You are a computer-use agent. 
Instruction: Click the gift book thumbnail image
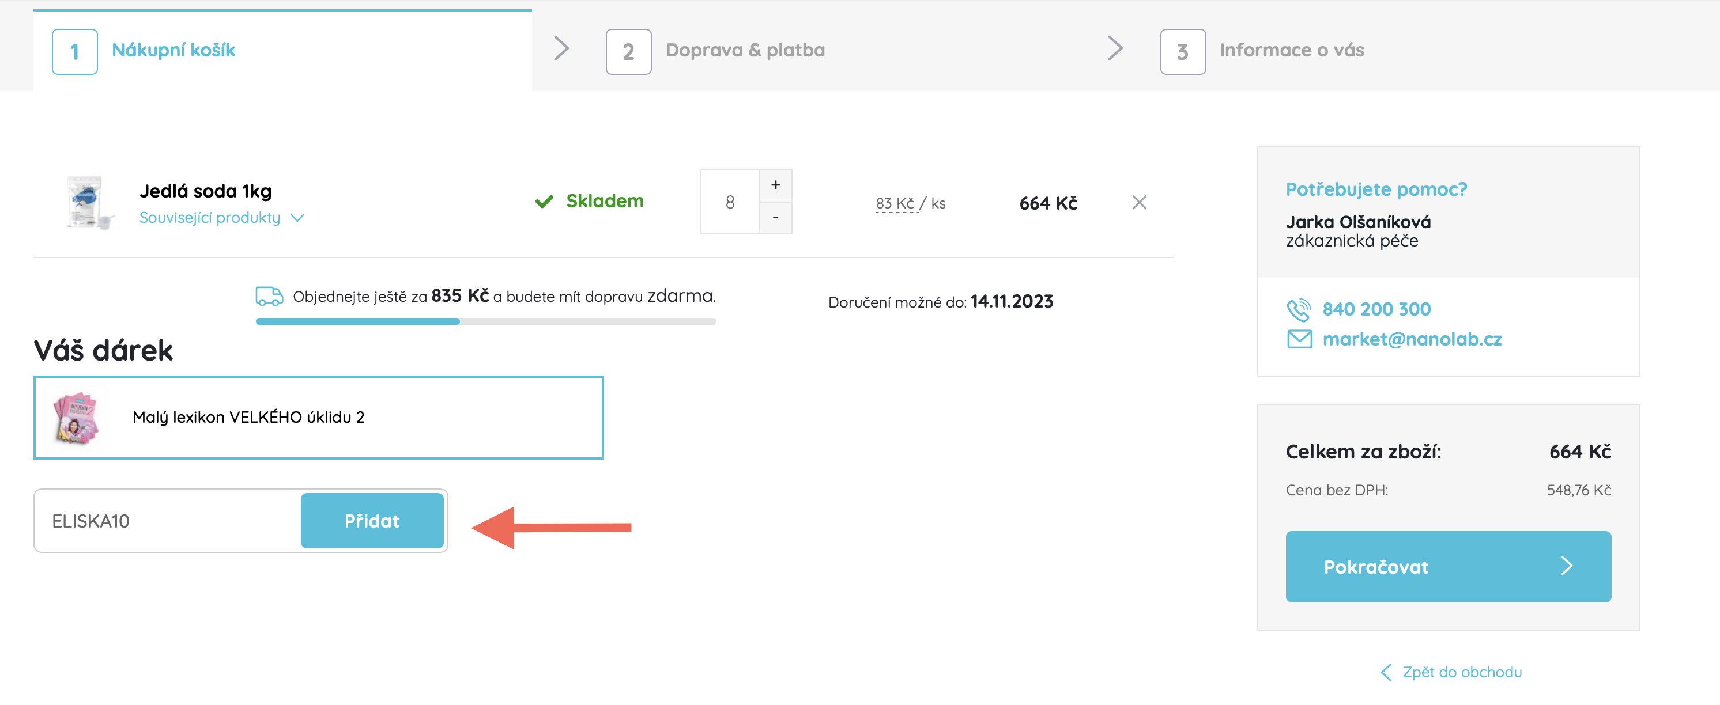(76, 418)
